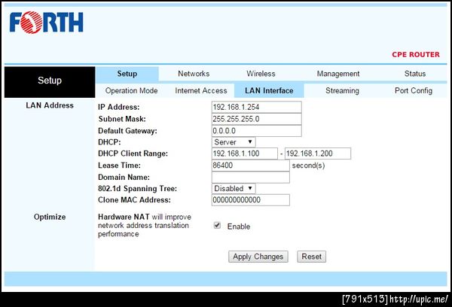452x307 pixels.
Task: Click the LAN Address section label
Action: 50,105
